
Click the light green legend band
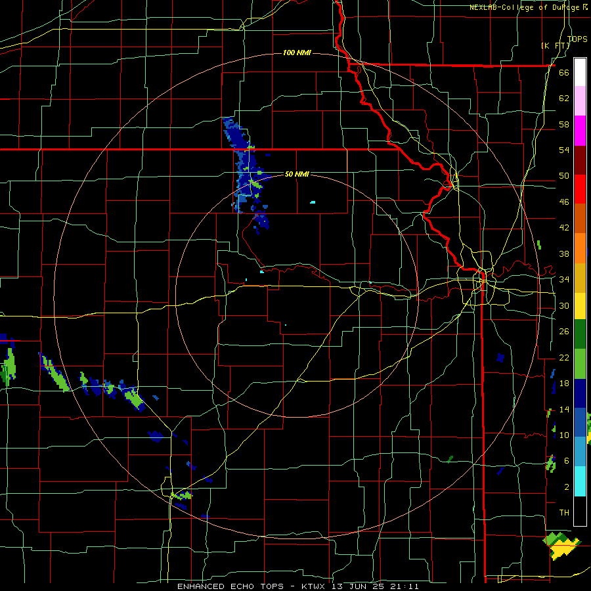point(580,364)
